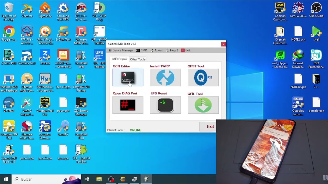Open the CMD menu item

[x=142, y=50]
